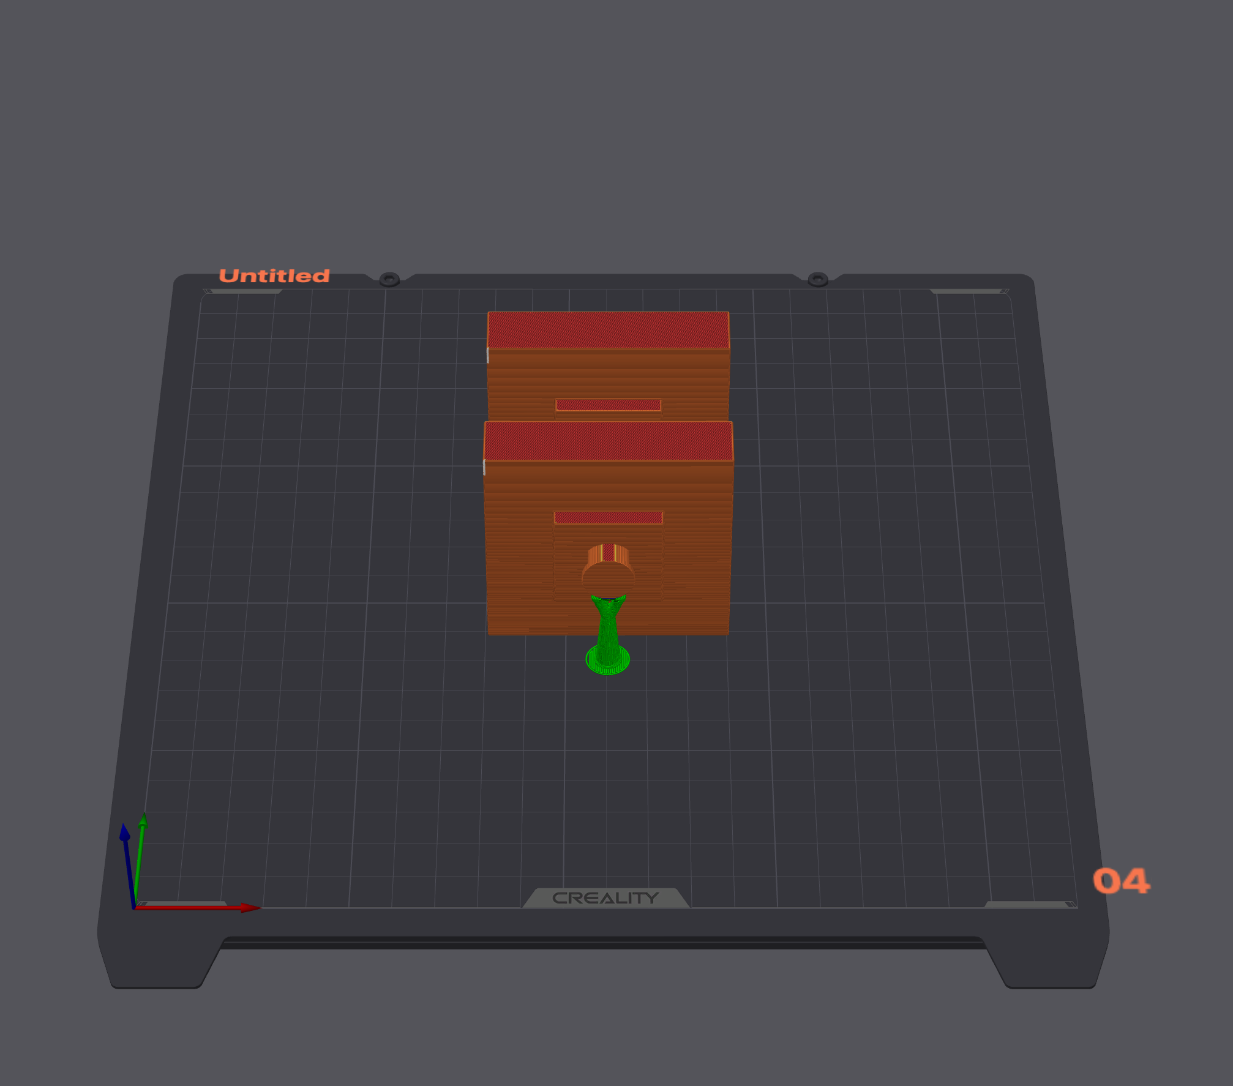Viewport: 1233px width, 1086px height.
Task: Click the "Untitled" plate name label
Action: (274, 276)
